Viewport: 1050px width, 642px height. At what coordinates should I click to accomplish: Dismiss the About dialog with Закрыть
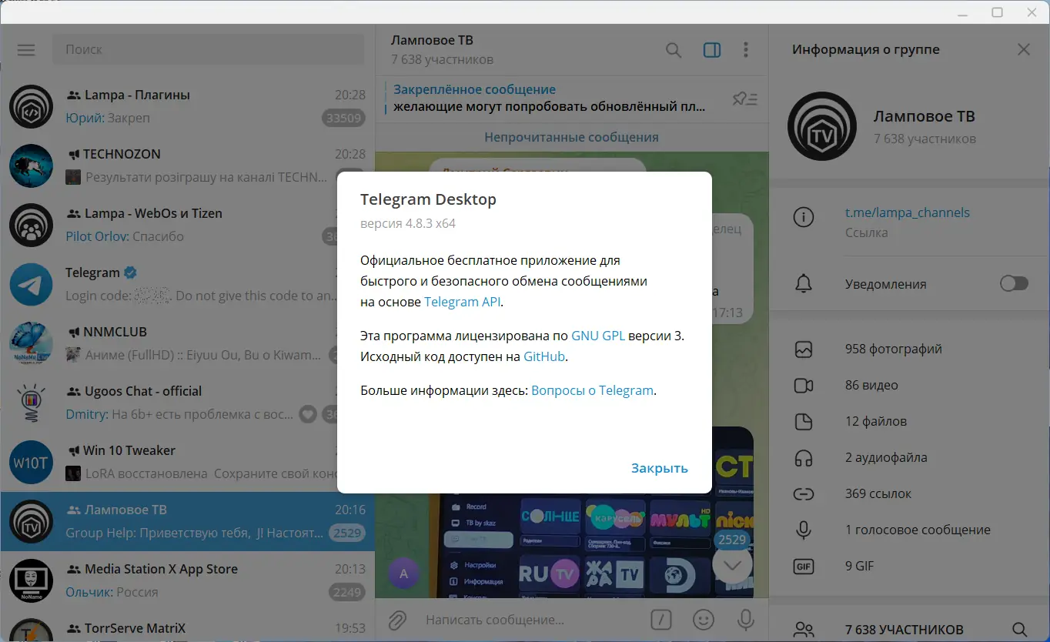pos(659,467)
